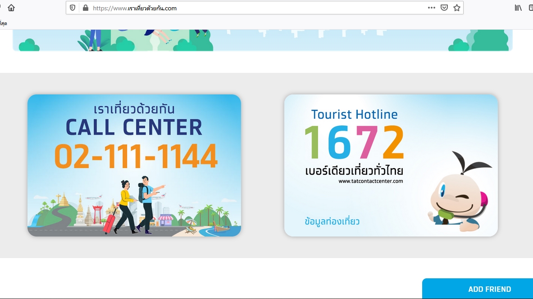Viewport: 533px width, 299px height.
Task: View site security padlock details
Action: coord(86,8)
